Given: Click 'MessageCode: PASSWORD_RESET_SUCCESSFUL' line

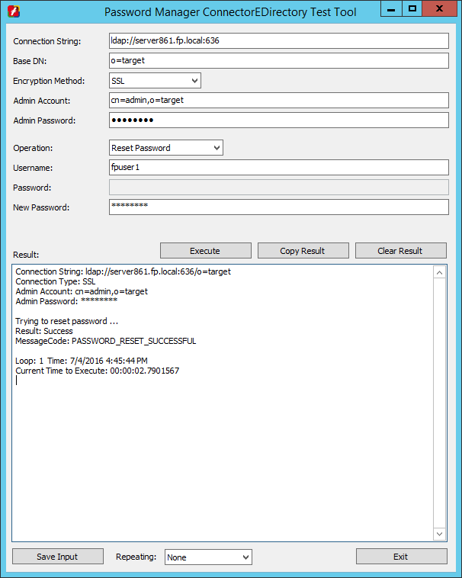Looking at the screenshot, I should [x=106, y=341].
